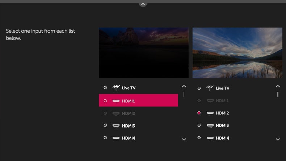The image size is (286, 161).
Task: Click the Live TV label in right list
Action: click(x=223, y=88)
